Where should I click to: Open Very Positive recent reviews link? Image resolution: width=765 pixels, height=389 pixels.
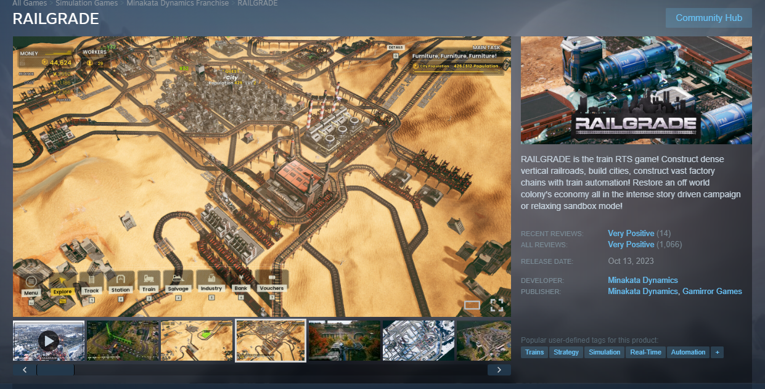coord(631,233)
